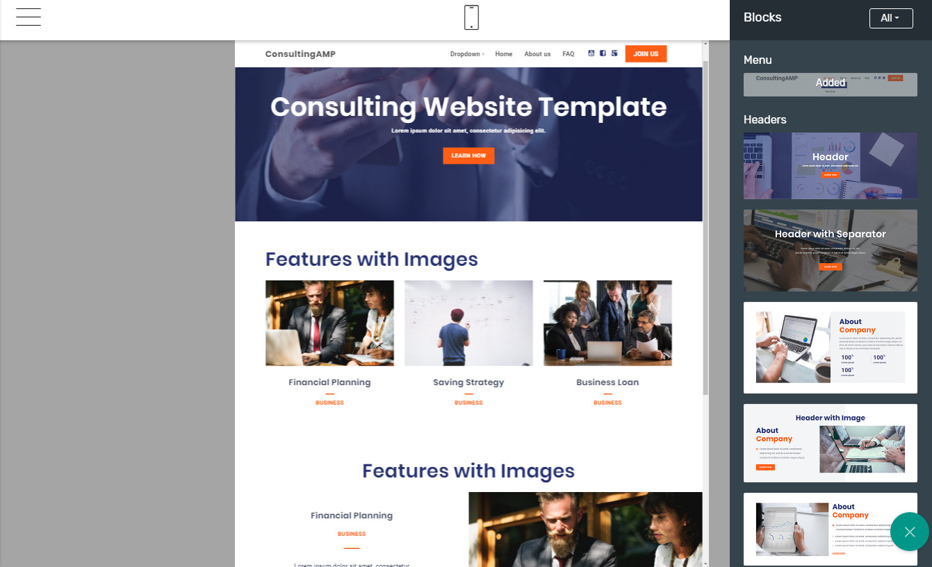Toggle the mobile phone preview icon
This screenshot has width=932, height=567.
coord(471,17)
